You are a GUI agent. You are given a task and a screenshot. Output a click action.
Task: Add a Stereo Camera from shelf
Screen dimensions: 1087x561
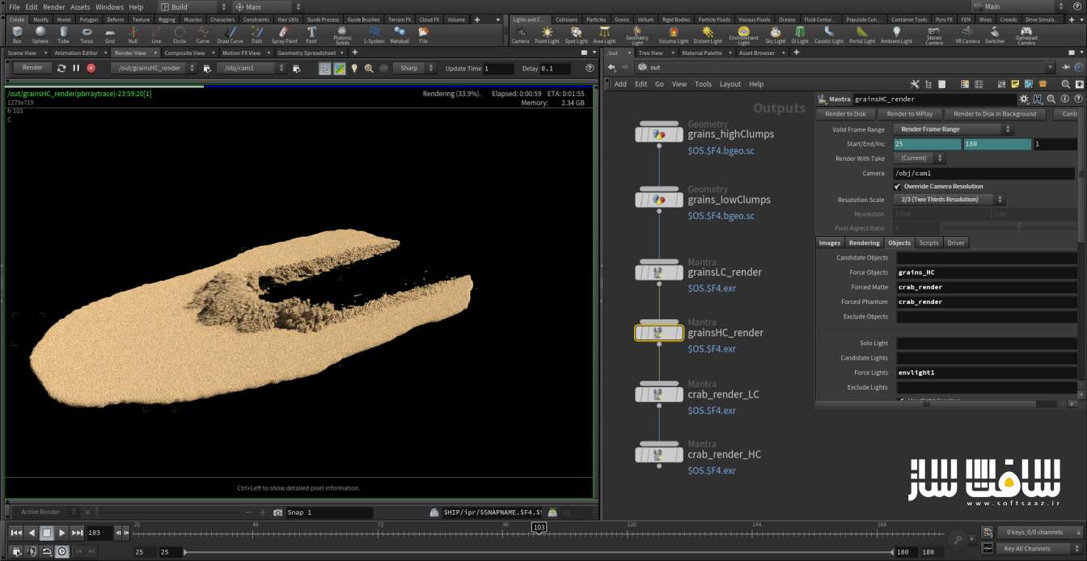tap(934, 36)
